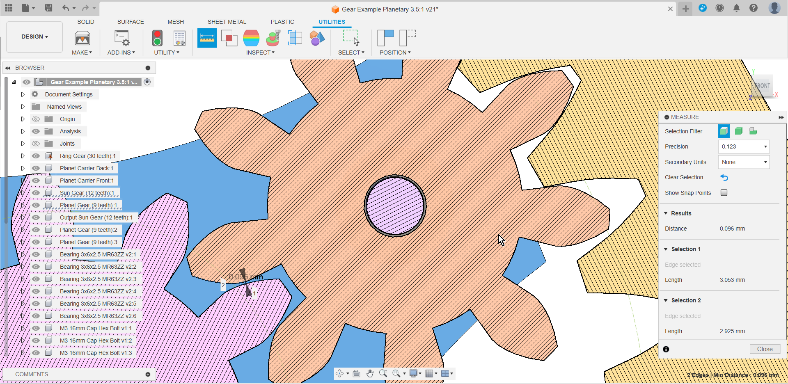Select the Measure tool in Inspect panel

click(207, 38)
